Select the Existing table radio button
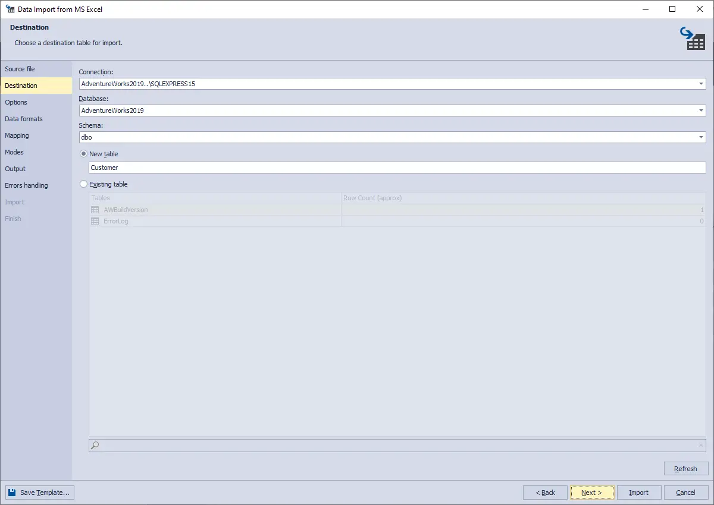The height and width of the screenshot is (505, 714). [x=83, y=184]
